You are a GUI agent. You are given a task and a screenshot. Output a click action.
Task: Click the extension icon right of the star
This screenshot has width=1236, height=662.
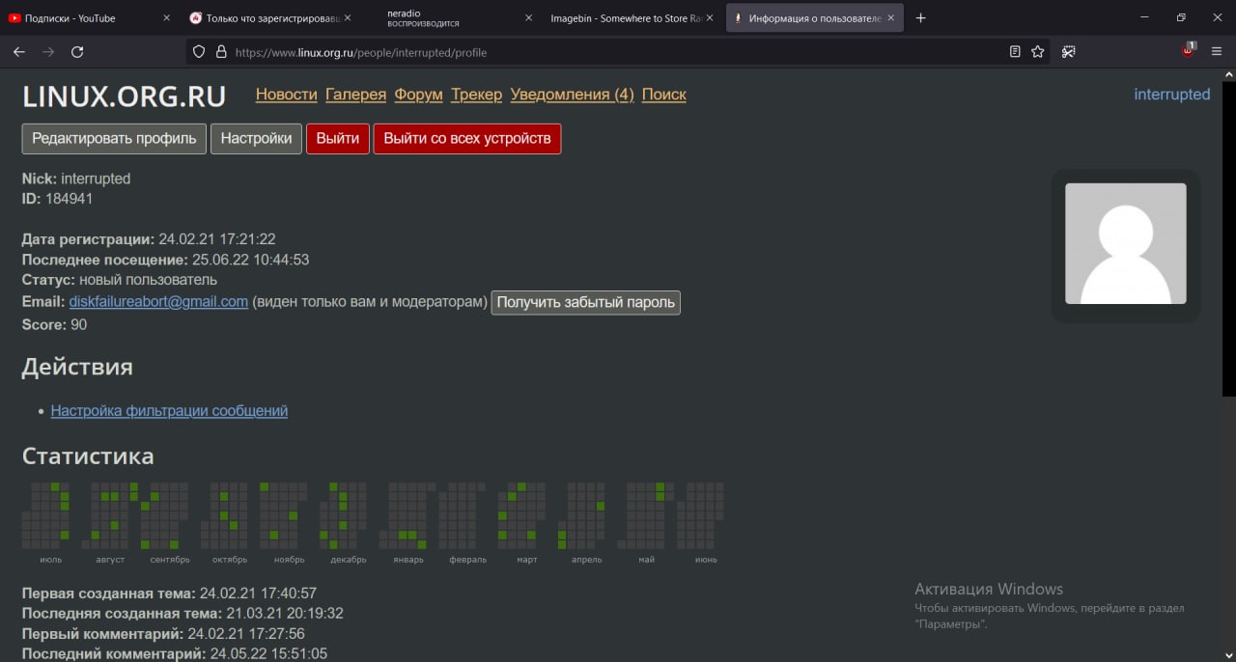point(1069,52)
